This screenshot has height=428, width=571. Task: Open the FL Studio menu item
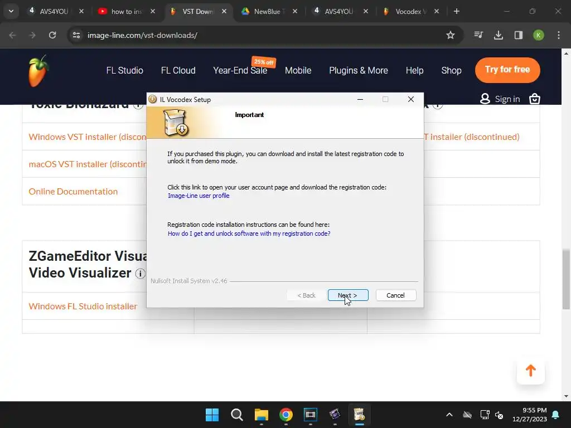click(x=124, y=70)
